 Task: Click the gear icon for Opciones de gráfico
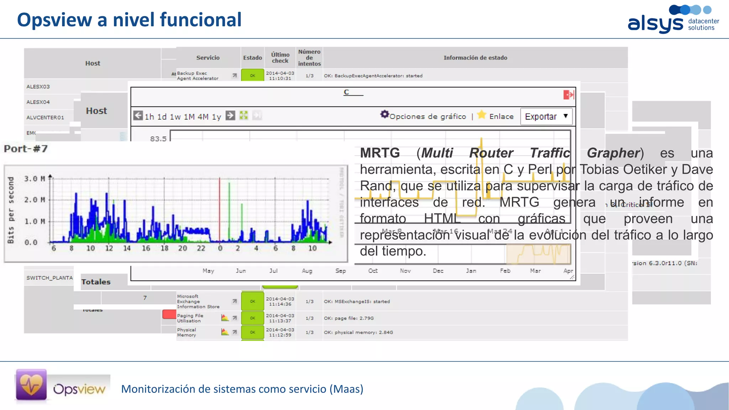pos(384,115)
